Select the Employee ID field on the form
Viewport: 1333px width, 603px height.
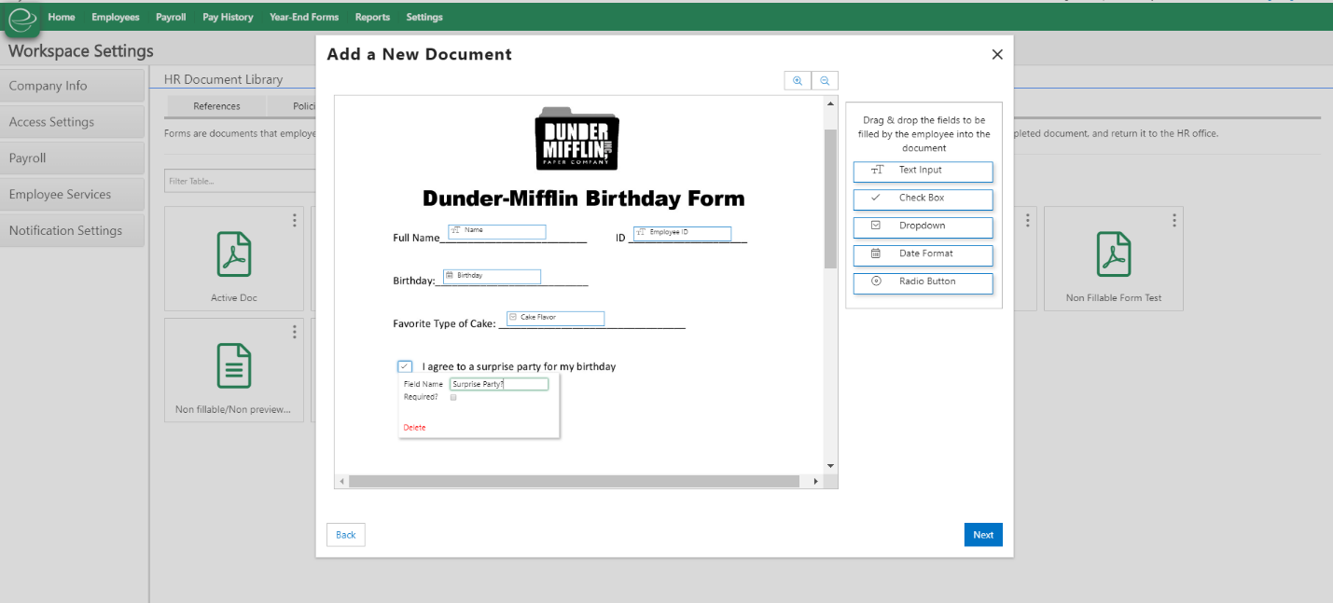coord(683,233)
